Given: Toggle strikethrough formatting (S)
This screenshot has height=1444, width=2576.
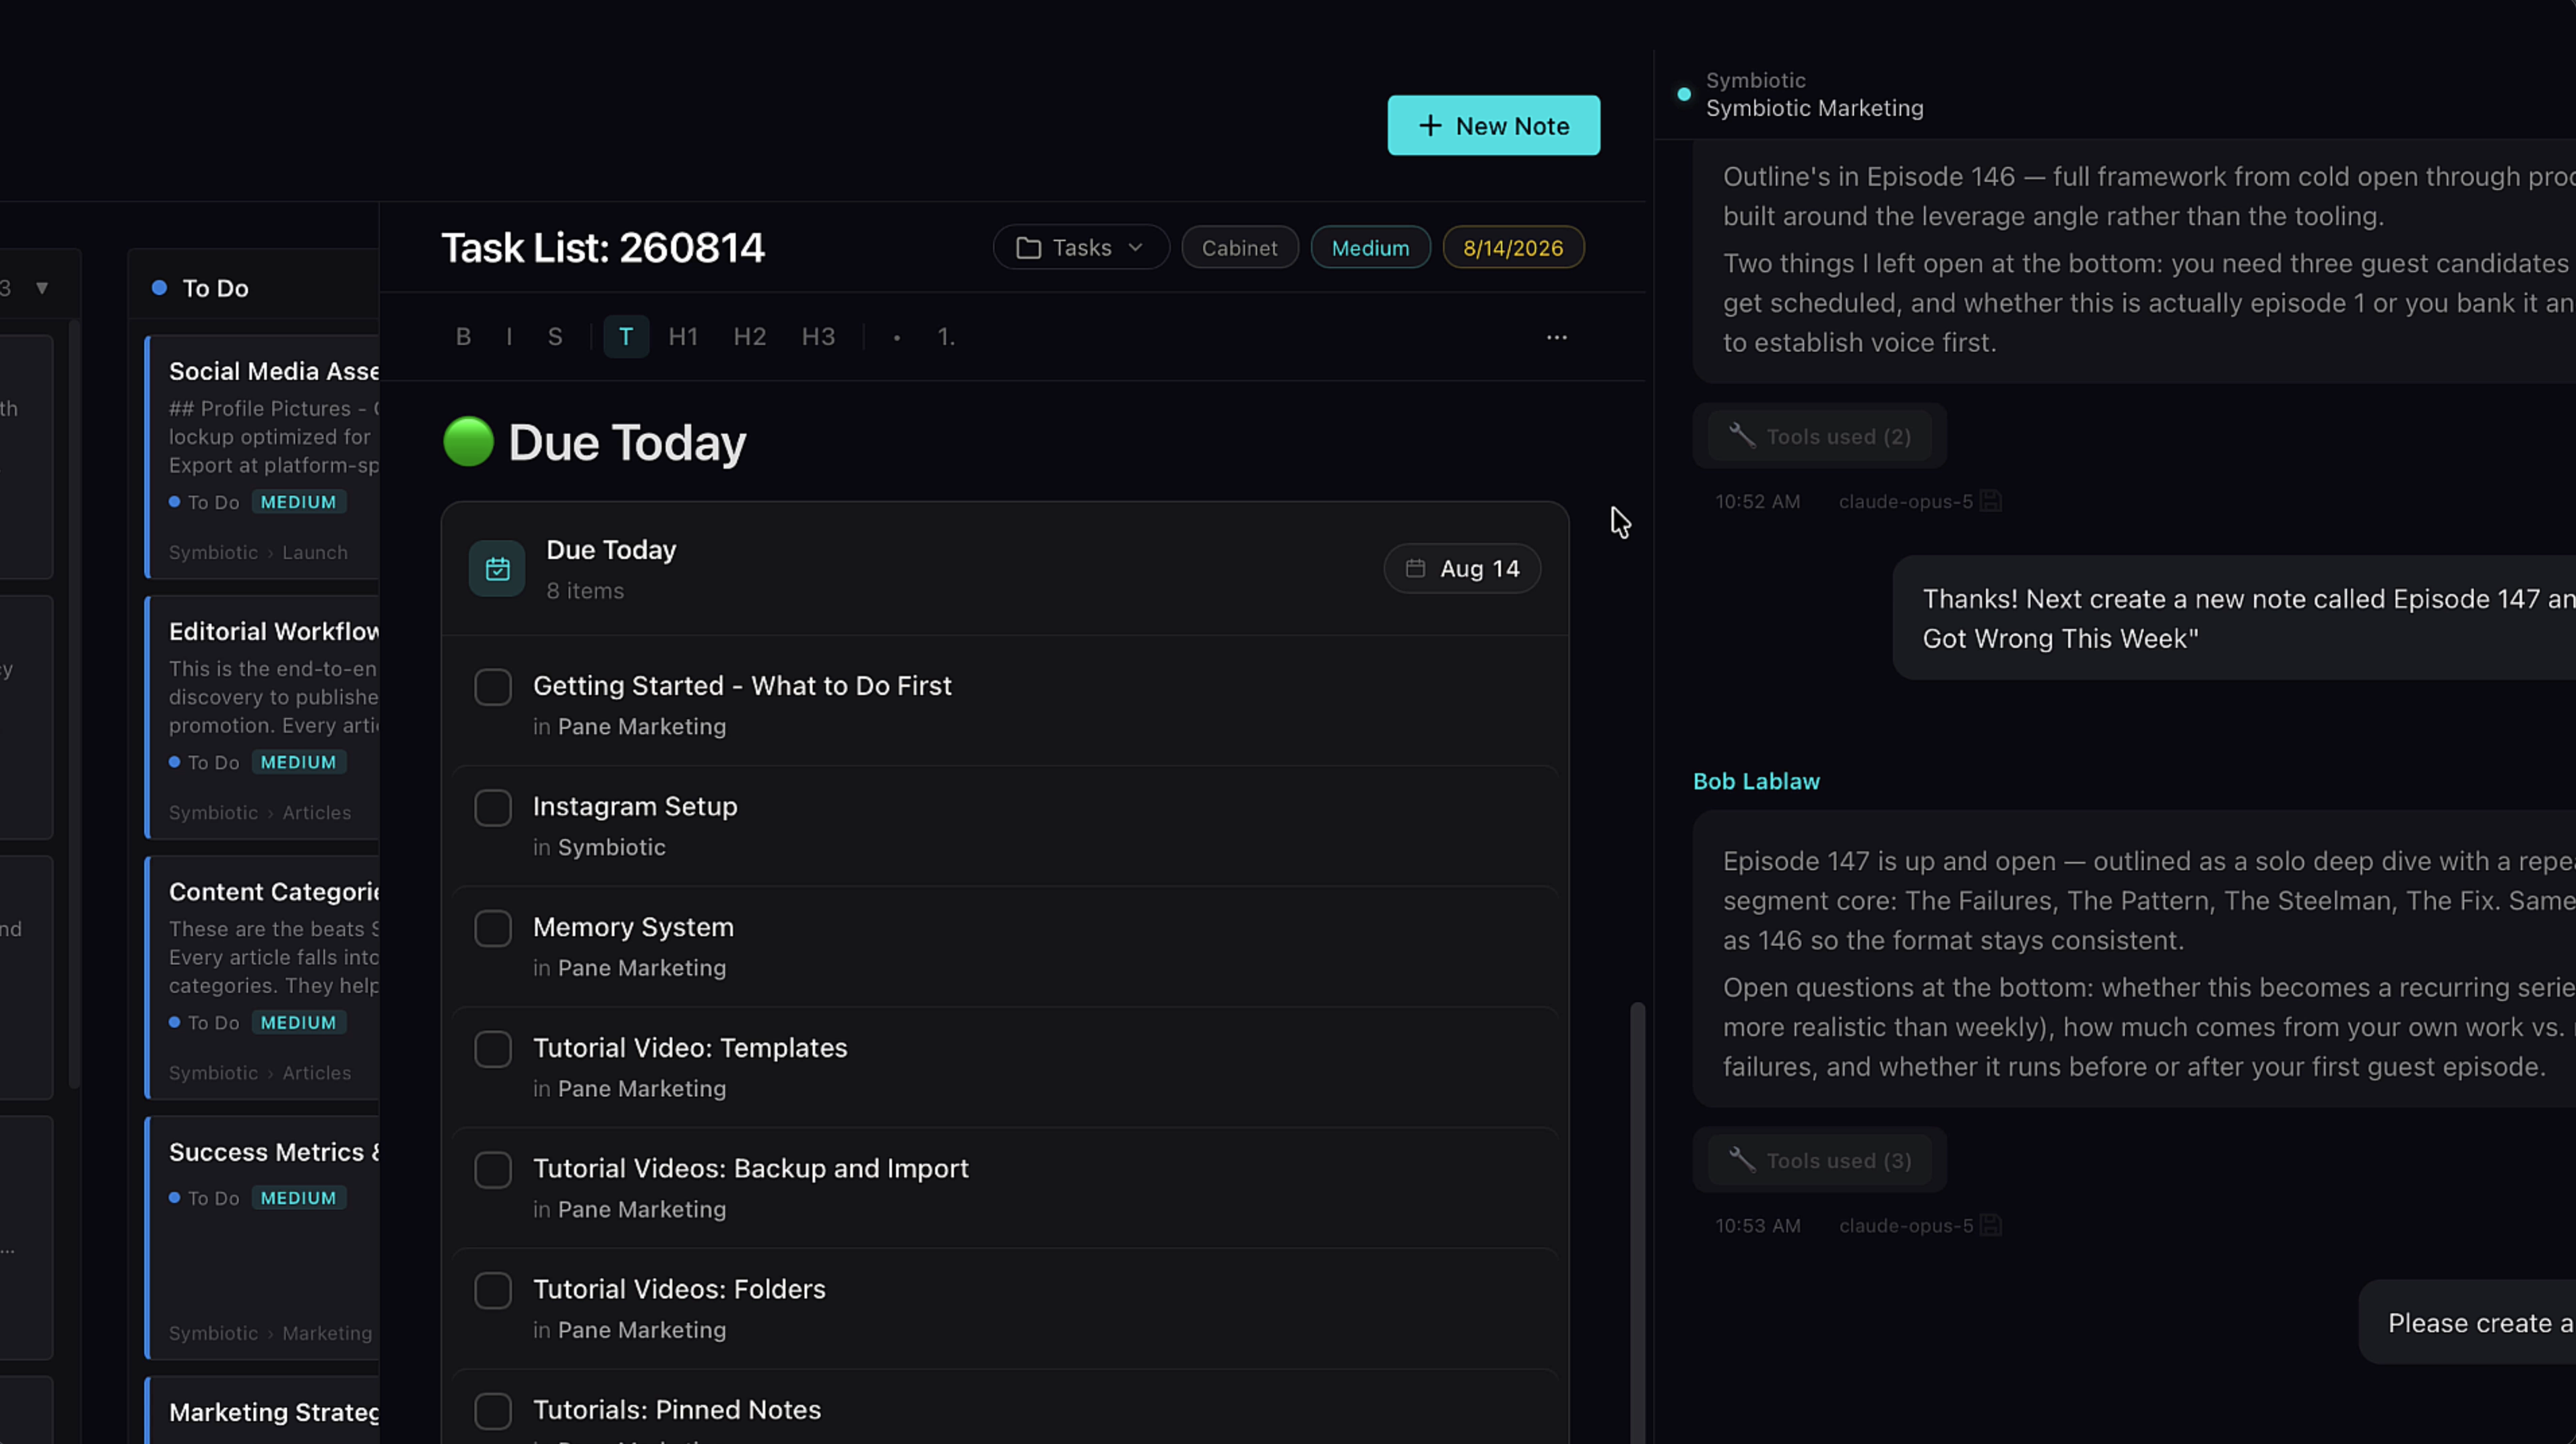Looking at the screenshot, I should [555, 337].
